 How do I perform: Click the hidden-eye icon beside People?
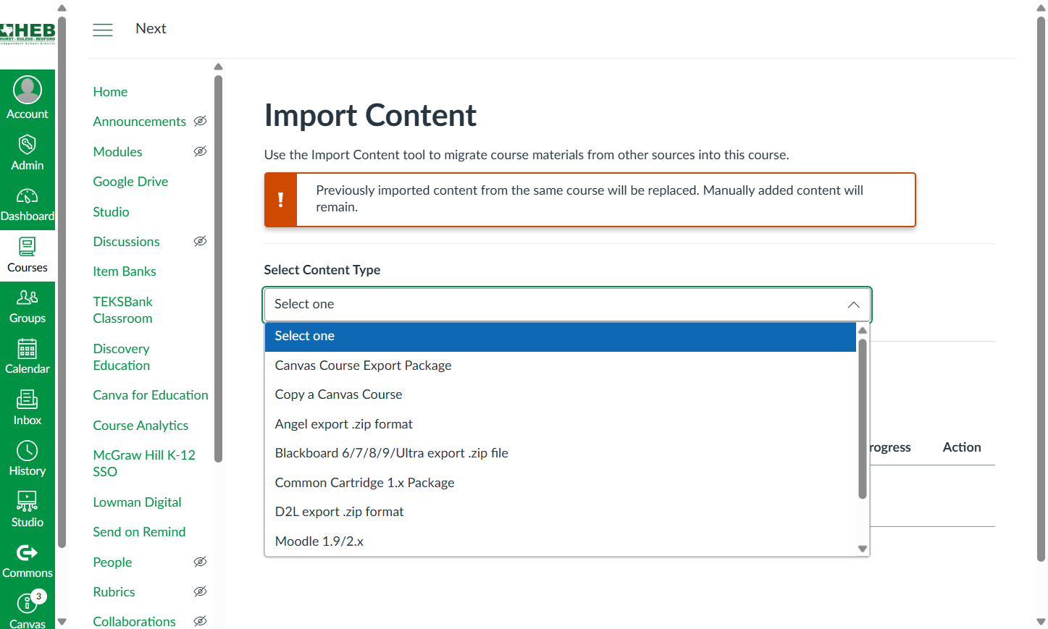click(201, 562)
